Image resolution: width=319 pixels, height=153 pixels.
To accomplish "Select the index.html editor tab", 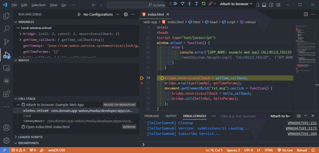I will (156, 15).
